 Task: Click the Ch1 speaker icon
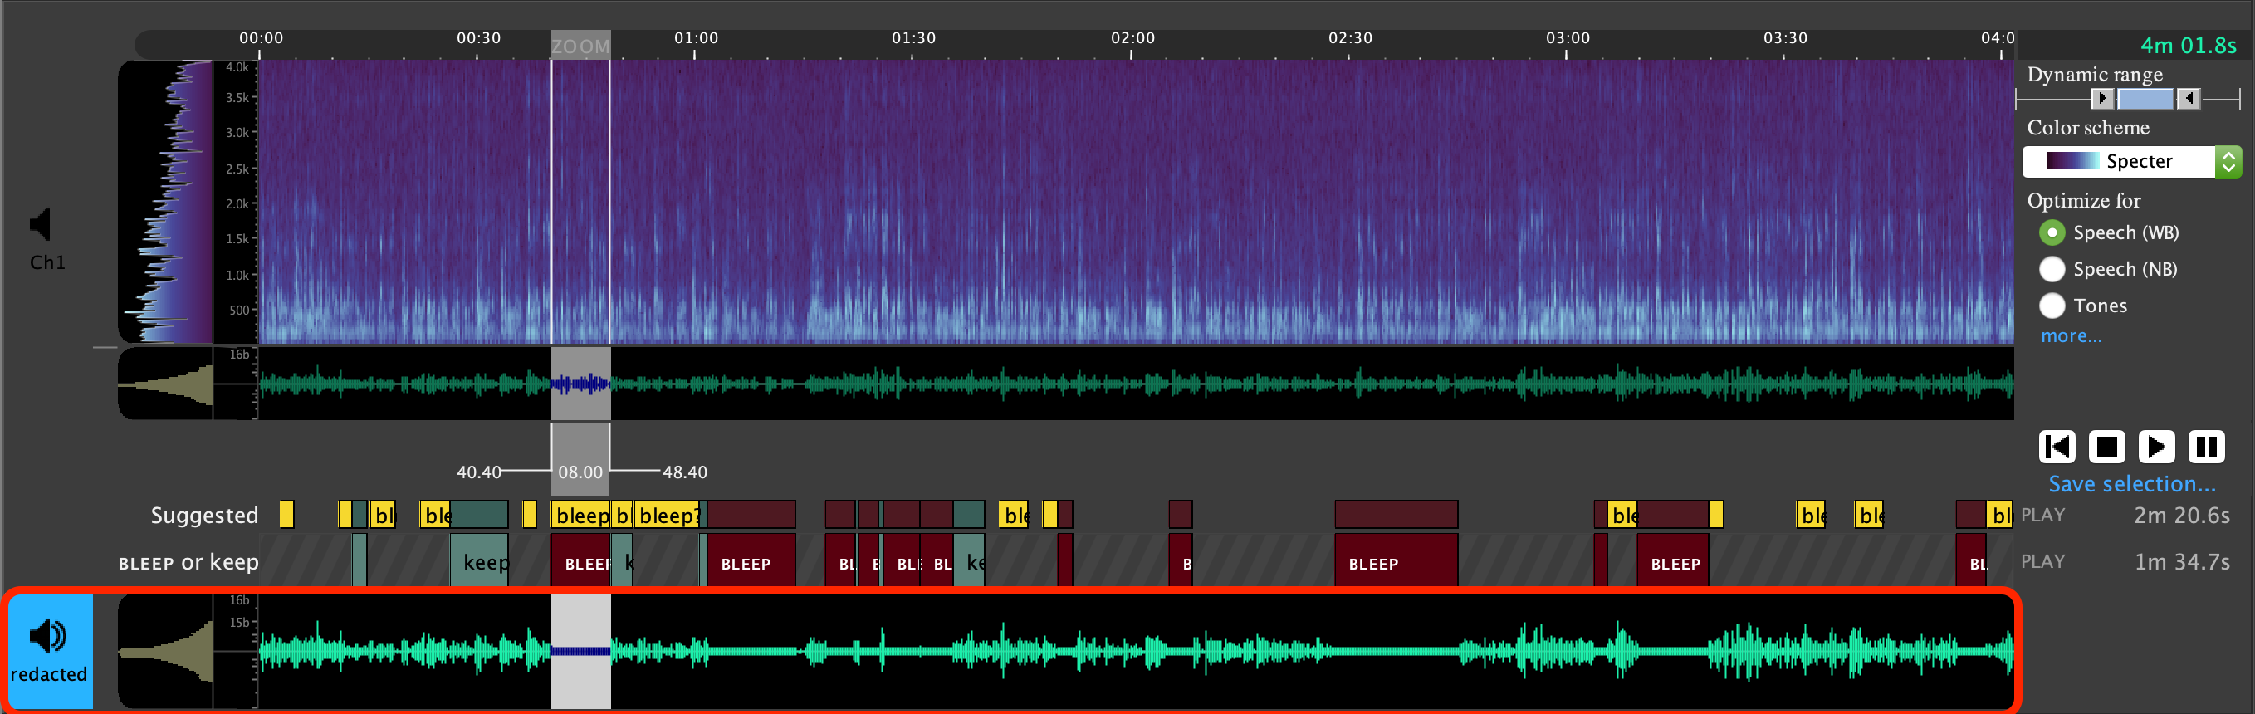[42, 224]
